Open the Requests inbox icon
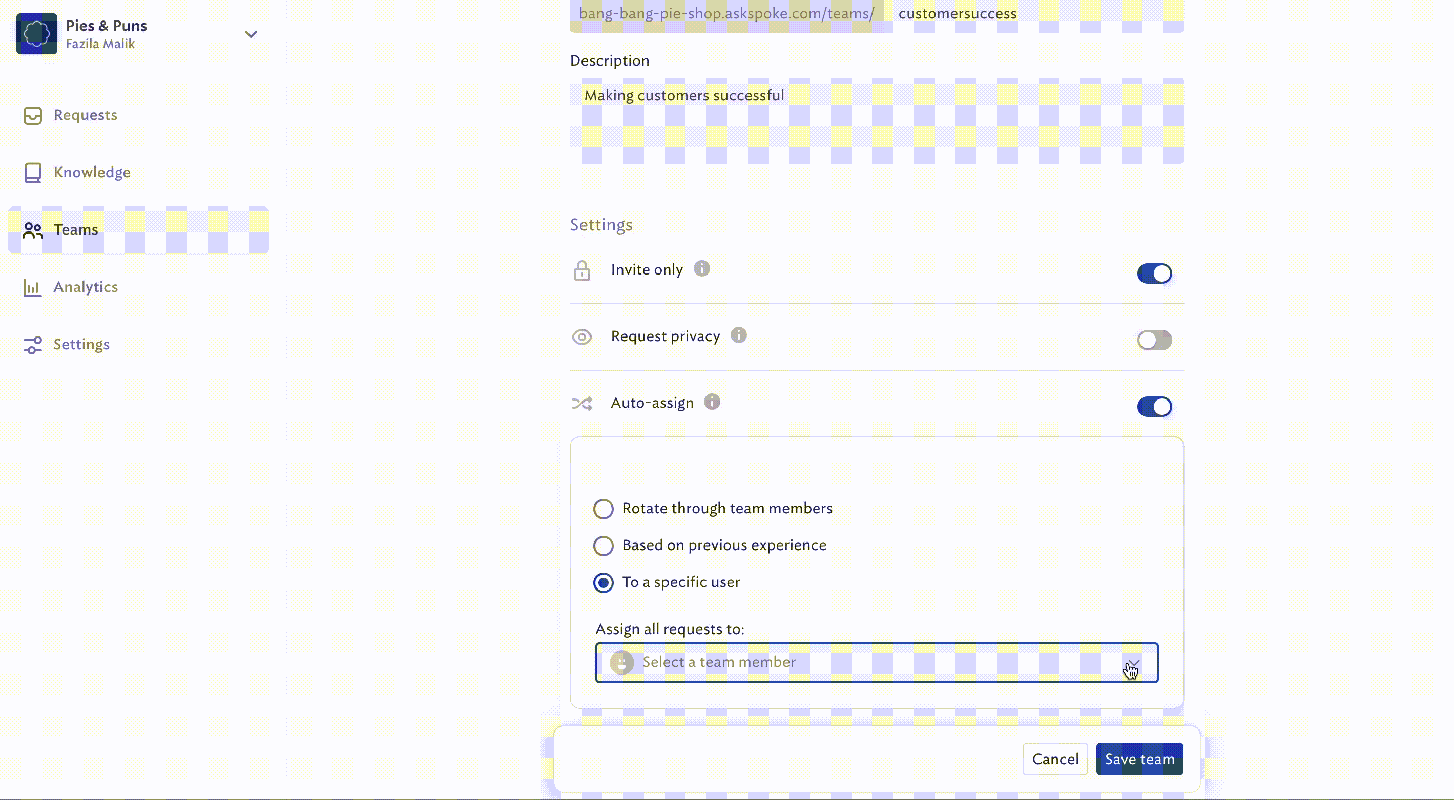The height and width of the screenshot is (800, 1454). pos(33,115)
